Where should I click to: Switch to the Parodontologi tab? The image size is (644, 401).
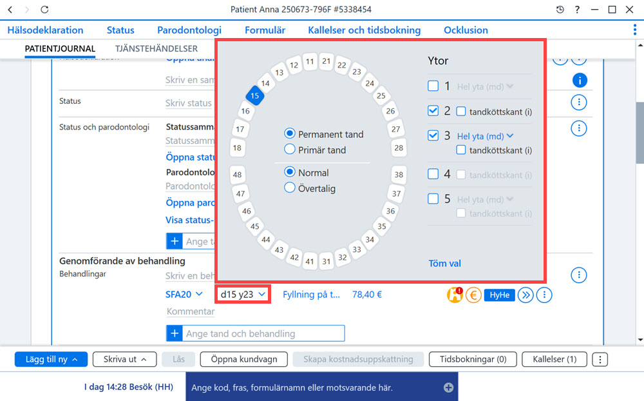(189, 30)
